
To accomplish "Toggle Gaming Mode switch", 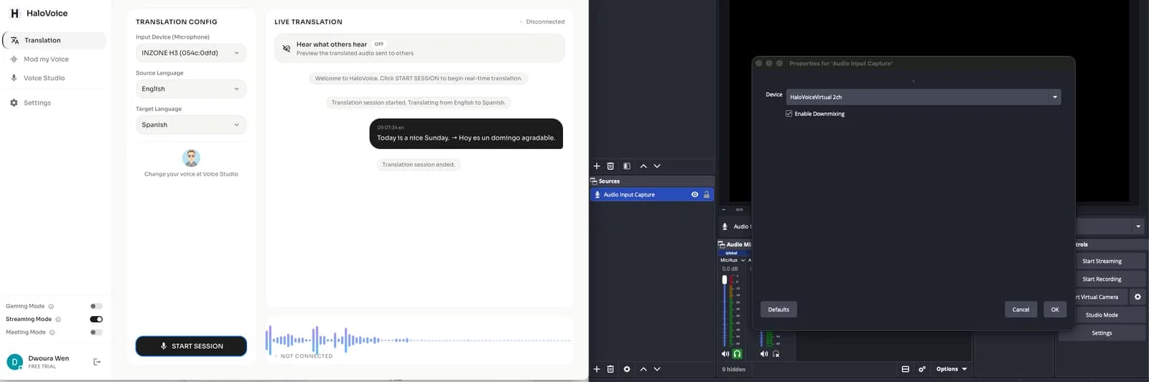I will 96,306.
